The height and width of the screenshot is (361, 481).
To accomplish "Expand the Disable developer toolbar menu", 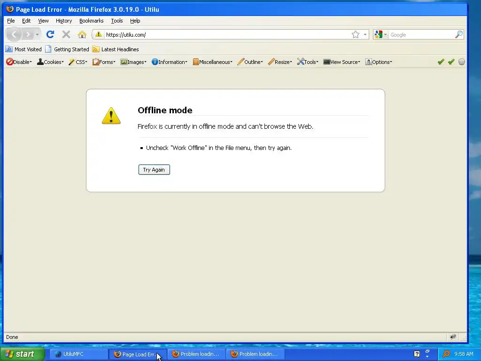I will 19,62.
